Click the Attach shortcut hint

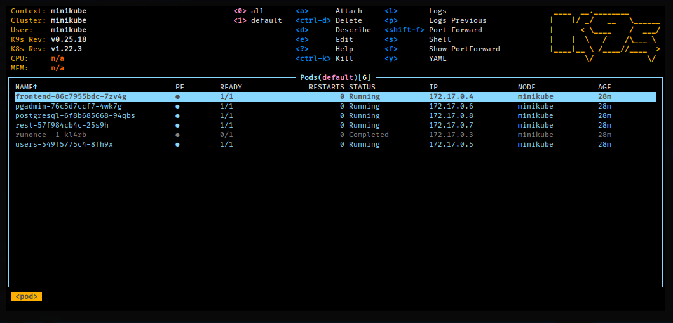[x=348, y=11]
